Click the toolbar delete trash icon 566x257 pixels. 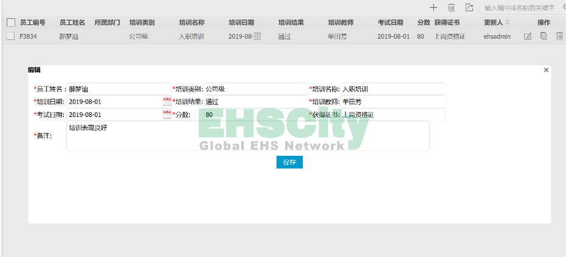[x=451, y=7]
